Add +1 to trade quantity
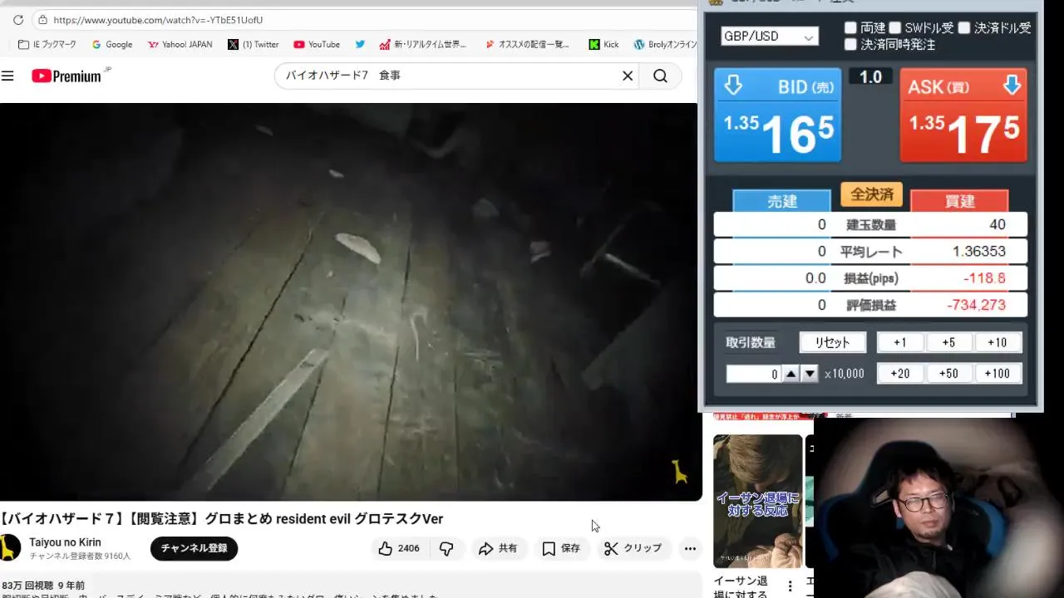This screenshot has width=1064, height=598. coord(900,342)
